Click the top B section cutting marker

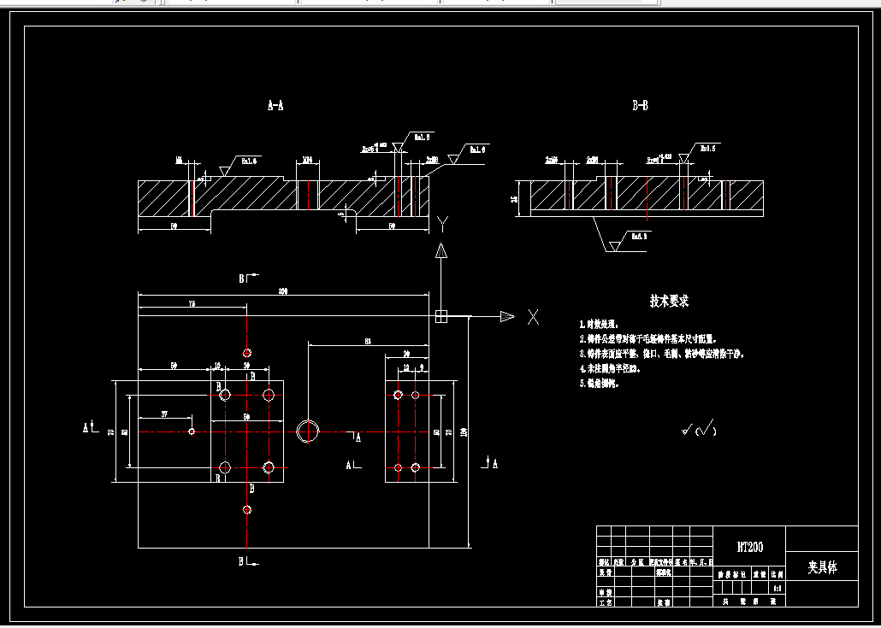pyautogui.click(x=249, y=278)
